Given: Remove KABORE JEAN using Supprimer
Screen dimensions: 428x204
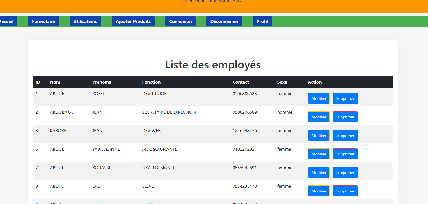Looking at the screenshot, I should pos(345,136).
